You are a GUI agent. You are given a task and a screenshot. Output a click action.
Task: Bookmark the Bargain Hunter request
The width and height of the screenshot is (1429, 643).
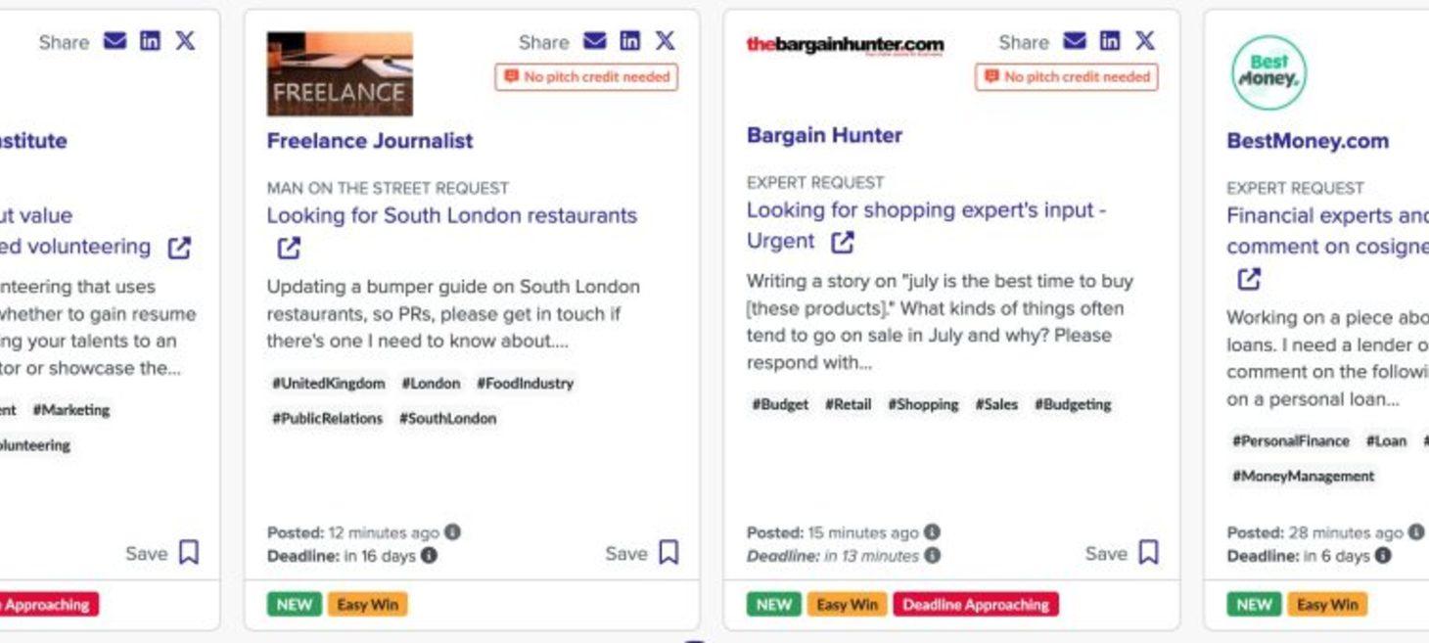click(1148, 553)
